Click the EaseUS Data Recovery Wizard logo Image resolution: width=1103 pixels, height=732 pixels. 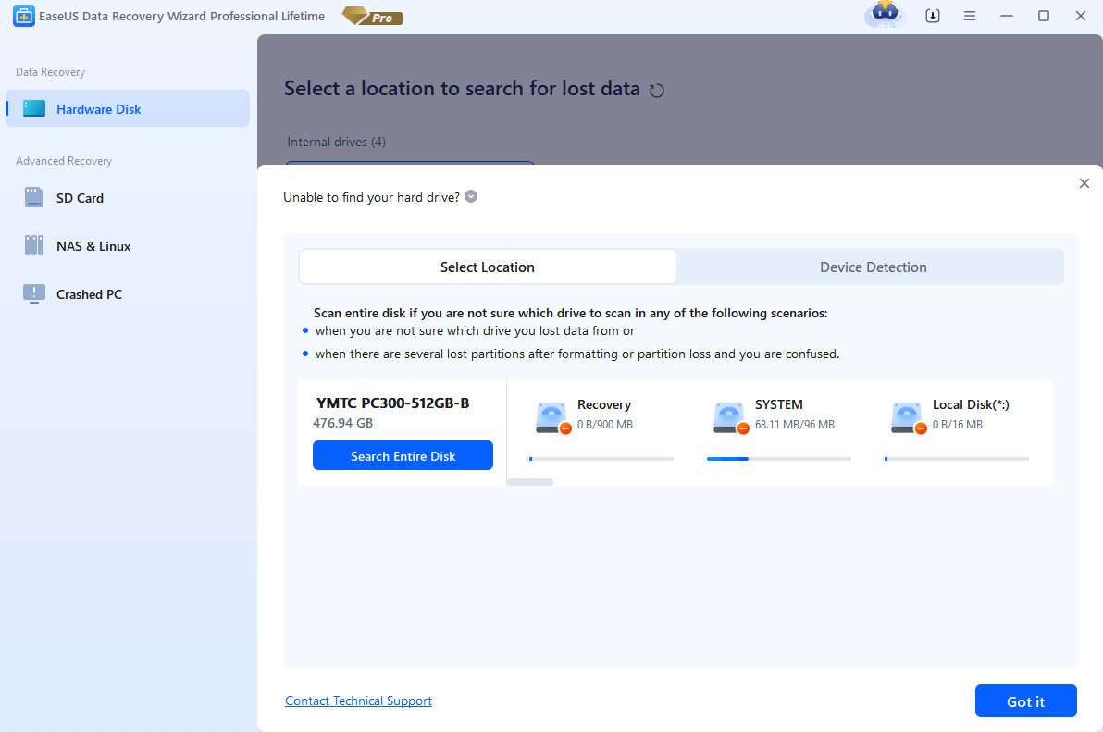tap(24, 16)
